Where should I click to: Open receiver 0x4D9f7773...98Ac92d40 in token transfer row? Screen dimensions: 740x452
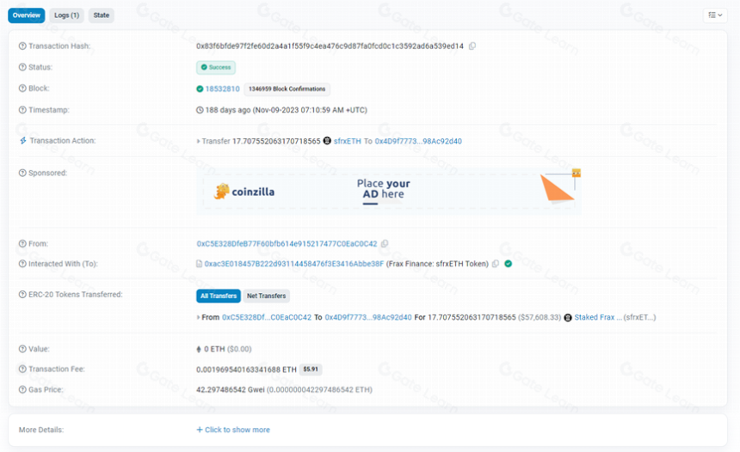(368, 318)
